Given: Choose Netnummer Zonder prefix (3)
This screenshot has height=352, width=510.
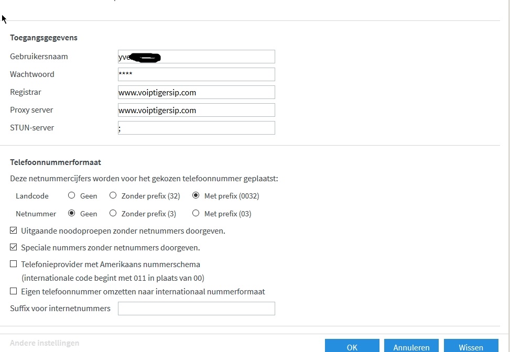Looking at the screenshot, I should [113, 214].
